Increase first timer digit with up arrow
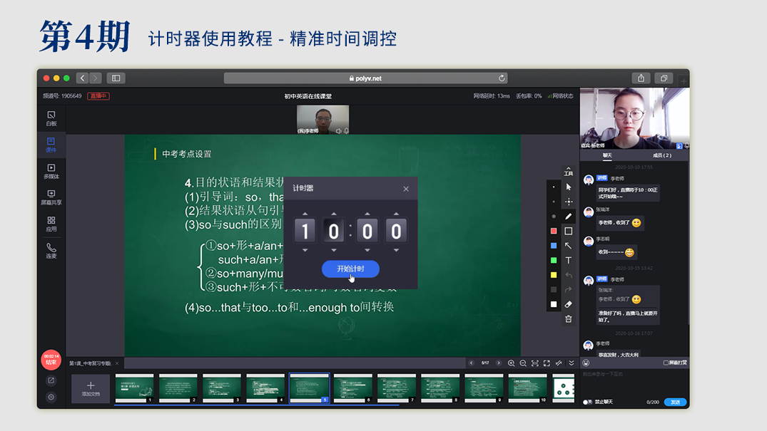 (305, 214)
